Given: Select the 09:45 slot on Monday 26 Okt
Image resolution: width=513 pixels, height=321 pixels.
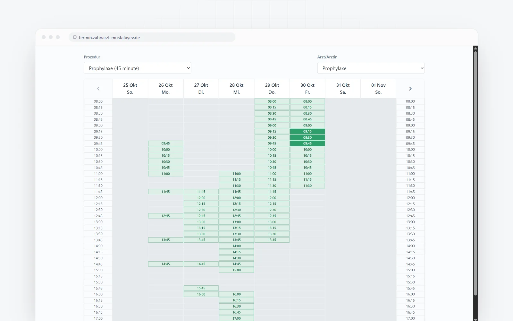Looking at the screenshot, I should (165, 143).
